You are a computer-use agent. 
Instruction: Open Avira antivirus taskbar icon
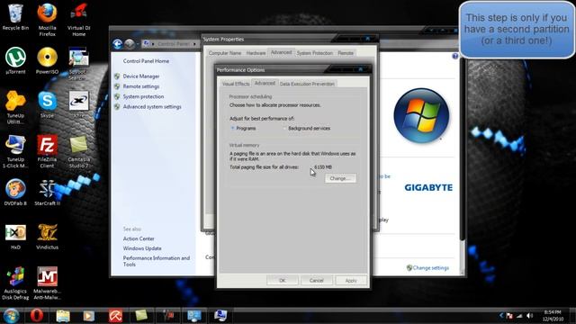click(115, 316)
